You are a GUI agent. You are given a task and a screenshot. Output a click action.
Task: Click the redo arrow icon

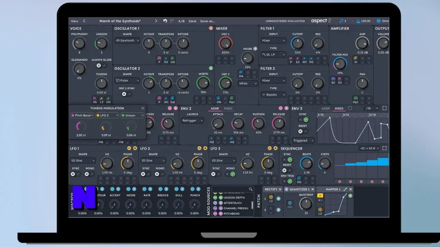click(x=172, y=21)
